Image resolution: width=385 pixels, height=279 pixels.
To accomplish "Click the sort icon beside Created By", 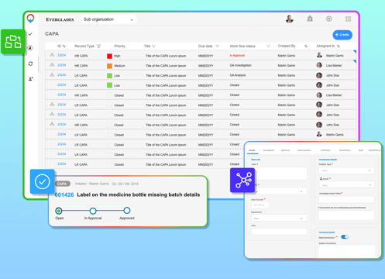I will (306, 46).
